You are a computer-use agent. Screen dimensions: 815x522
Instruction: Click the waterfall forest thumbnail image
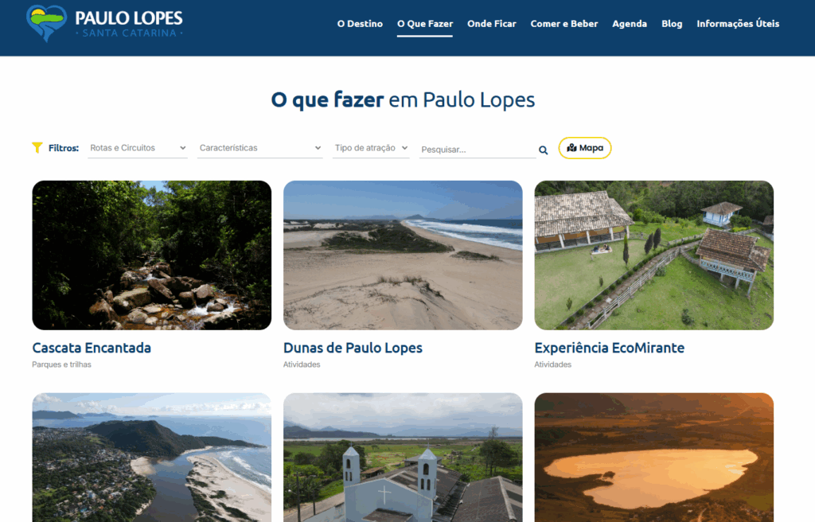[x=152, y=255]
